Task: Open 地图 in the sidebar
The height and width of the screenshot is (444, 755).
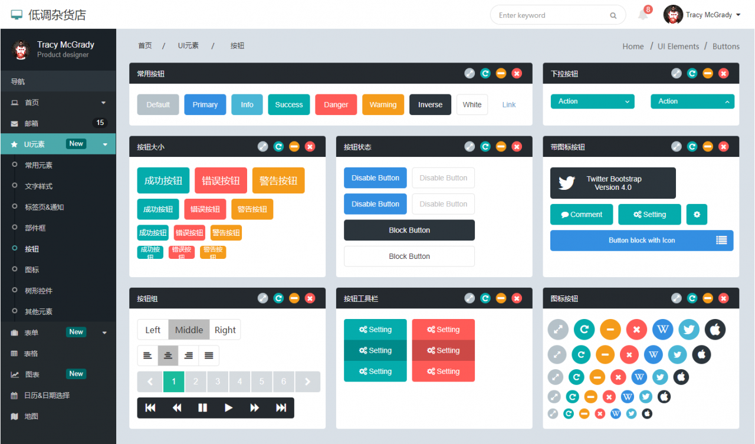Action: [58, 416]
